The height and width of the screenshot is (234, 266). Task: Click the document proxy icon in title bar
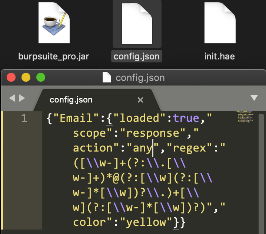[x=107, y=78]
